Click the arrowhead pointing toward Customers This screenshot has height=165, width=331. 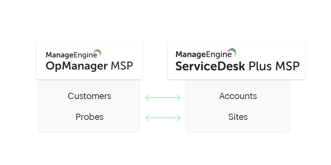point(147,98)
